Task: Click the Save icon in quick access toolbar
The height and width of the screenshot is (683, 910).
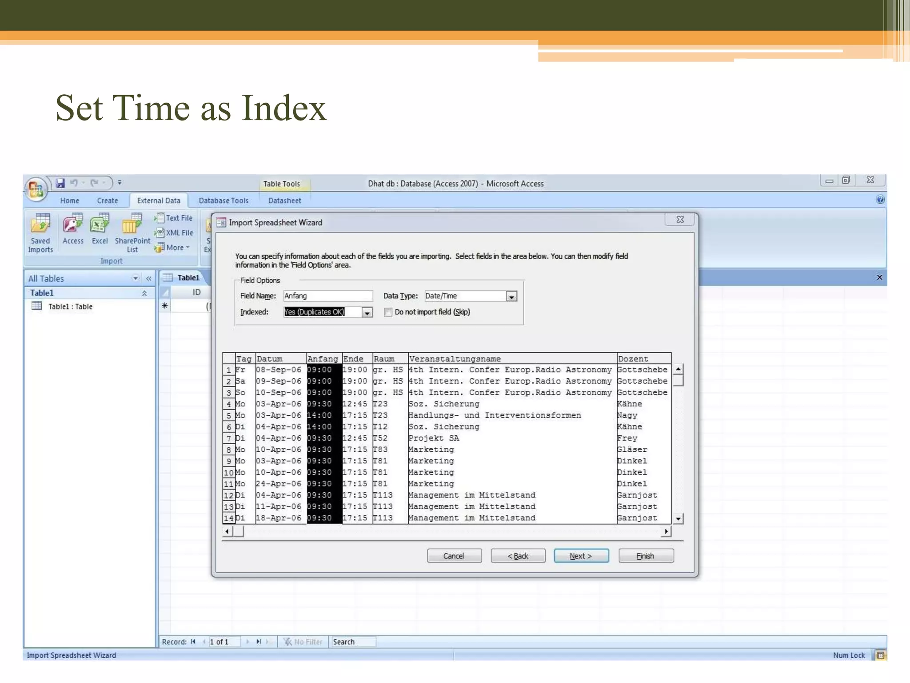Action: tap(60, 183)
